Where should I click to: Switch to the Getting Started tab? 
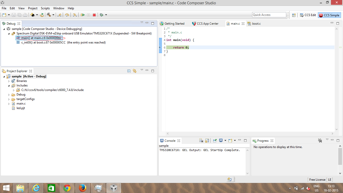pos(172,24)
